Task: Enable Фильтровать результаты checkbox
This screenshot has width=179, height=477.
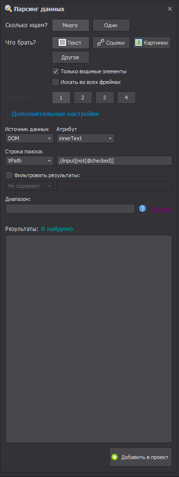Action: pyautogui.click(x=9, y=175)
